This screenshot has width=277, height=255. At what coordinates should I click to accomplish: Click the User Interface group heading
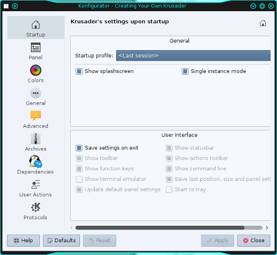[180, 135]
